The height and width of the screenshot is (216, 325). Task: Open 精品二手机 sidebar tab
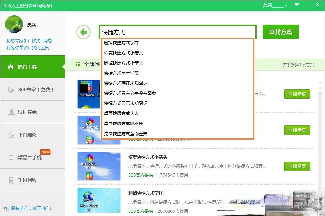tap(33, 158)
